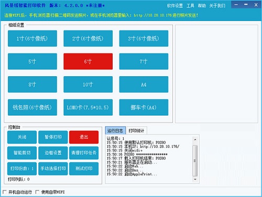The image size is (262, 197).
Task: Open 智能裁切 smart crop
Action: pos(22,153)
